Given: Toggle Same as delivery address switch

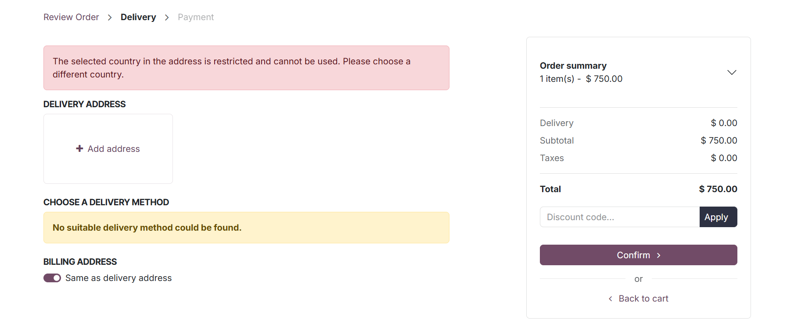Looking at the screenshot, I should tap(52, 278).
